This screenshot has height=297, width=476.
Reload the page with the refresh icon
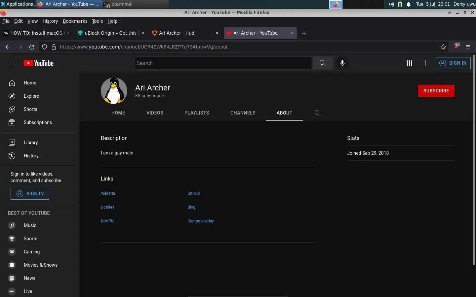pyautogui.click(x=32, y=47)
